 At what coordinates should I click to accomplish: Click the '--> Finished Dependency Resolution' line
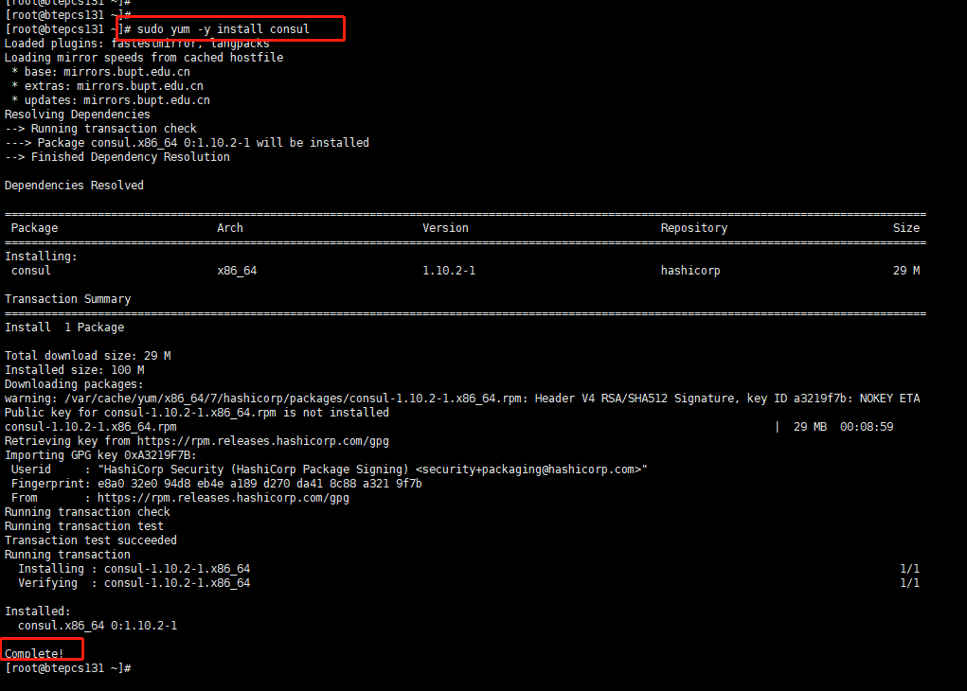pyautogui.click(x=117, y=156)
